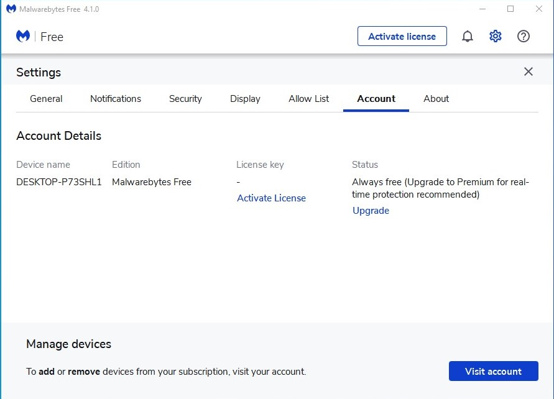The image size is (554, 399).
Task: Follow the Upgrade link under Status
Action: (x=371, y=211)
